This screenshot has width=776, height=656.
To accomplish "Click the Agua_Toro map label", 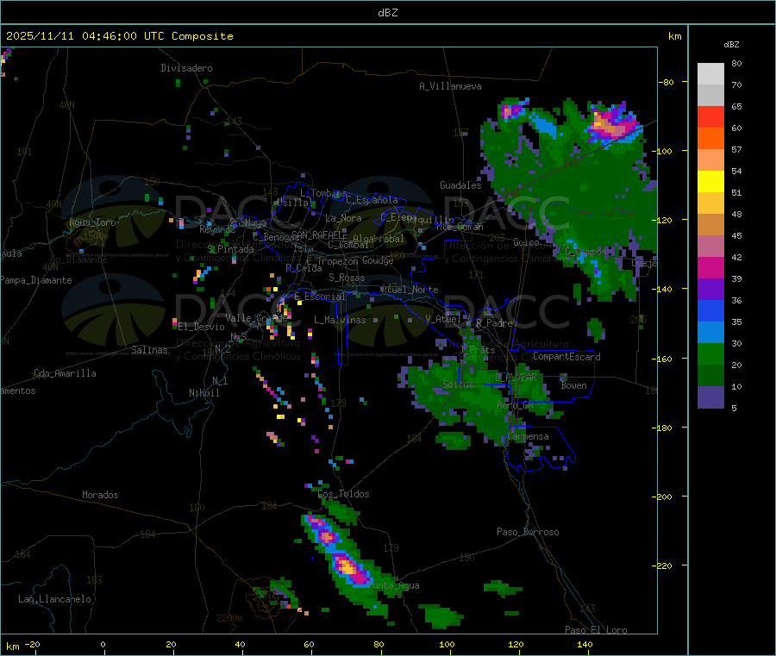I will coord(92,222).
